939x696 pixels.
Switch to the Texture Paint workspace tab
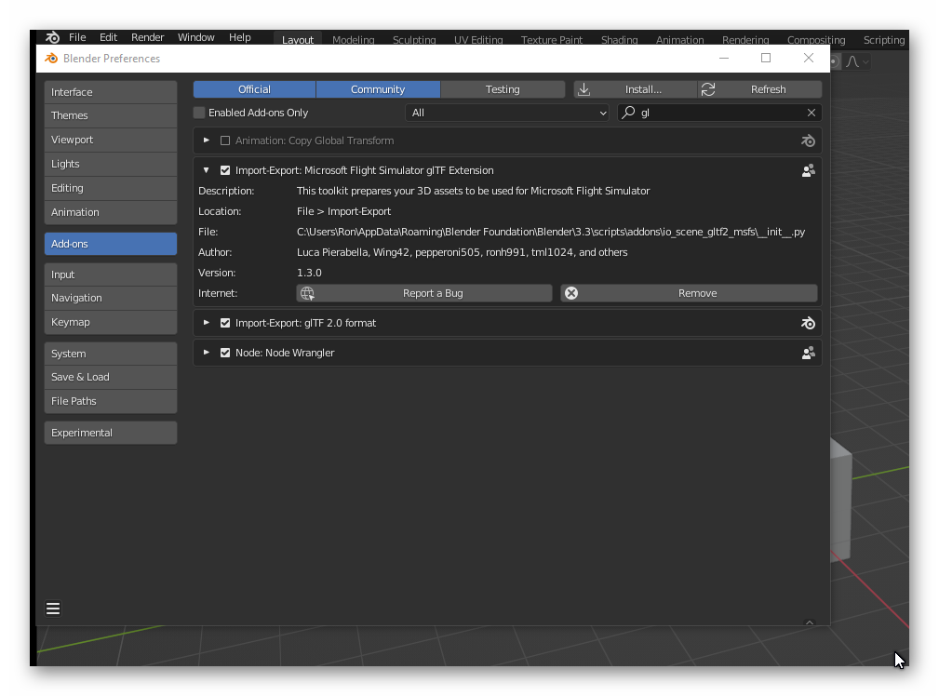click(552, 39)
